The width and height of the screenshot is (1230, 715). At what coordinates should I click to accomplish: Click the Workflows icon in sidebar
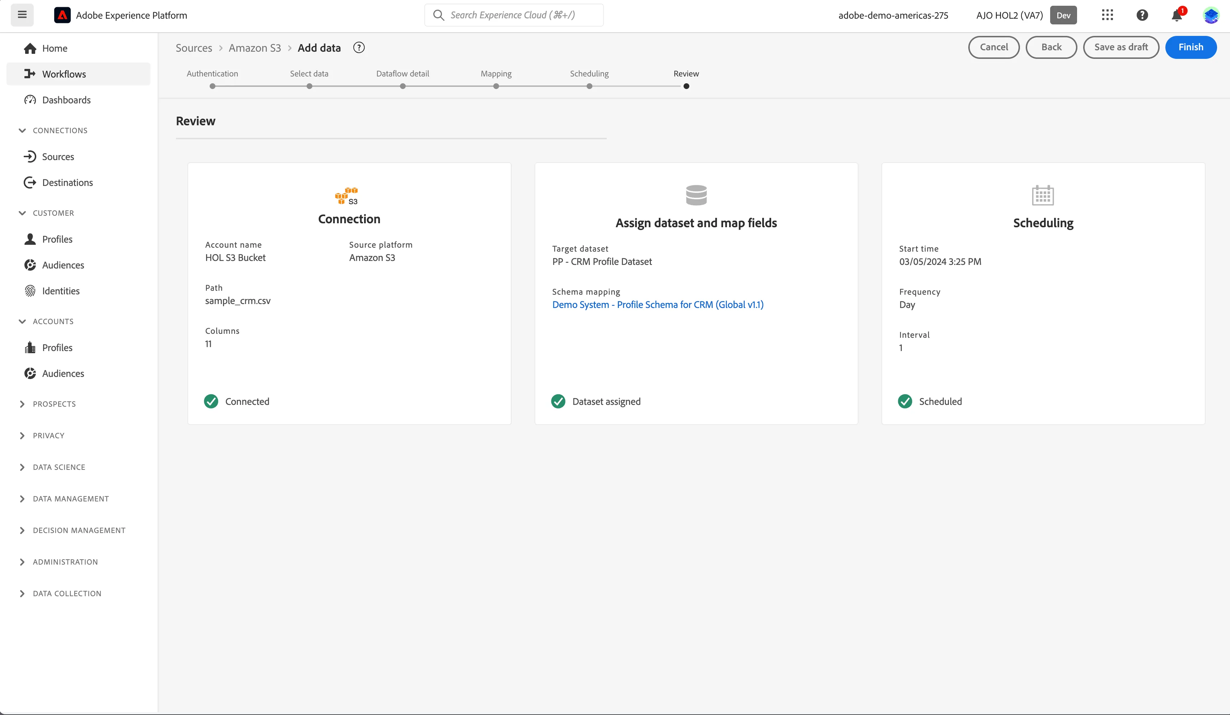click(30, 74)
